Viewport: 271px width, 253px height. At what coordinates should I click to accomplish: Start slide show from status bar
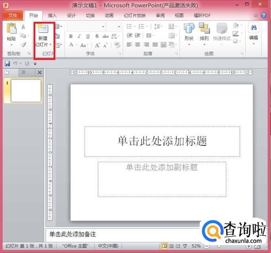(x=185, y=246)
